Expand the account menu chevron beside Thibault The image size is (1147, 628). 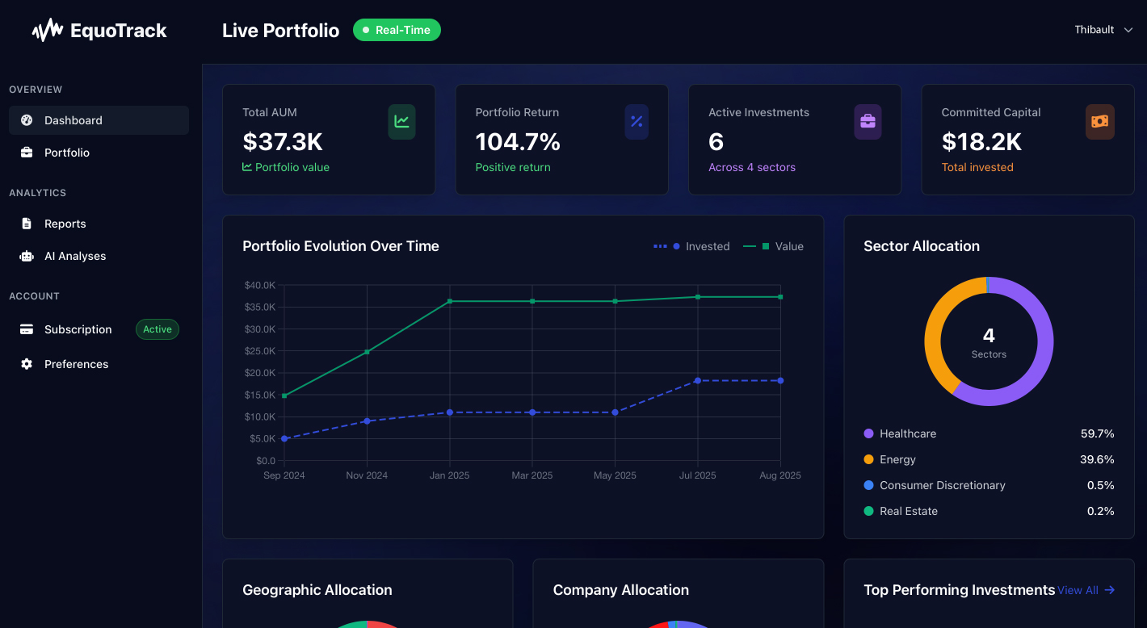pos(1129,30)
